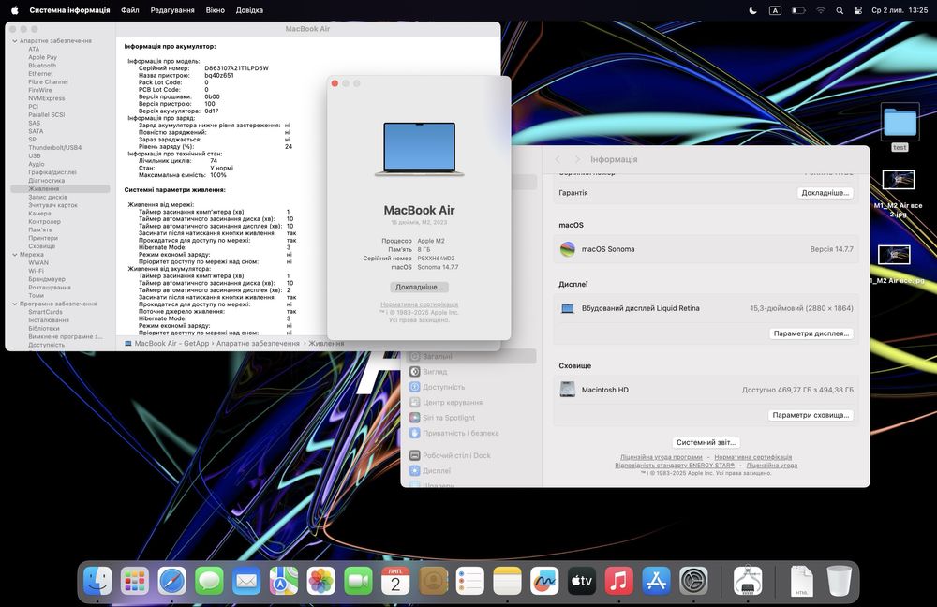Launch Safari from the Dock
This screenshot has height=607, width=937.
172,580
